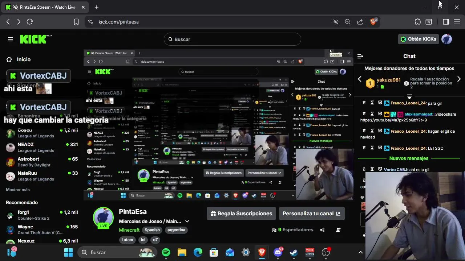
Task: Toggle the browser sidebar panel
Action: 446,22
